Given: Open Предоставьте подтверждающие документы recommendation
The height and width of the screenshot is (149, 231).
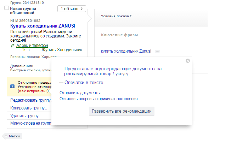Looking at the screenshot, I should pos(113,71).
